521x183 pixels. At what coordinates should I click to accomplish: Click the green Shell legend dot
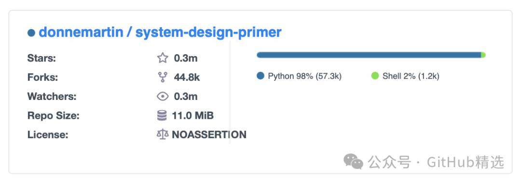(x=375, y=76)
